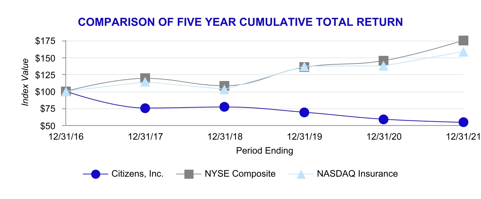Click the "NYSE Composite" legend label
This screenshot has height=199, width=481.
(x=240, y=174)
